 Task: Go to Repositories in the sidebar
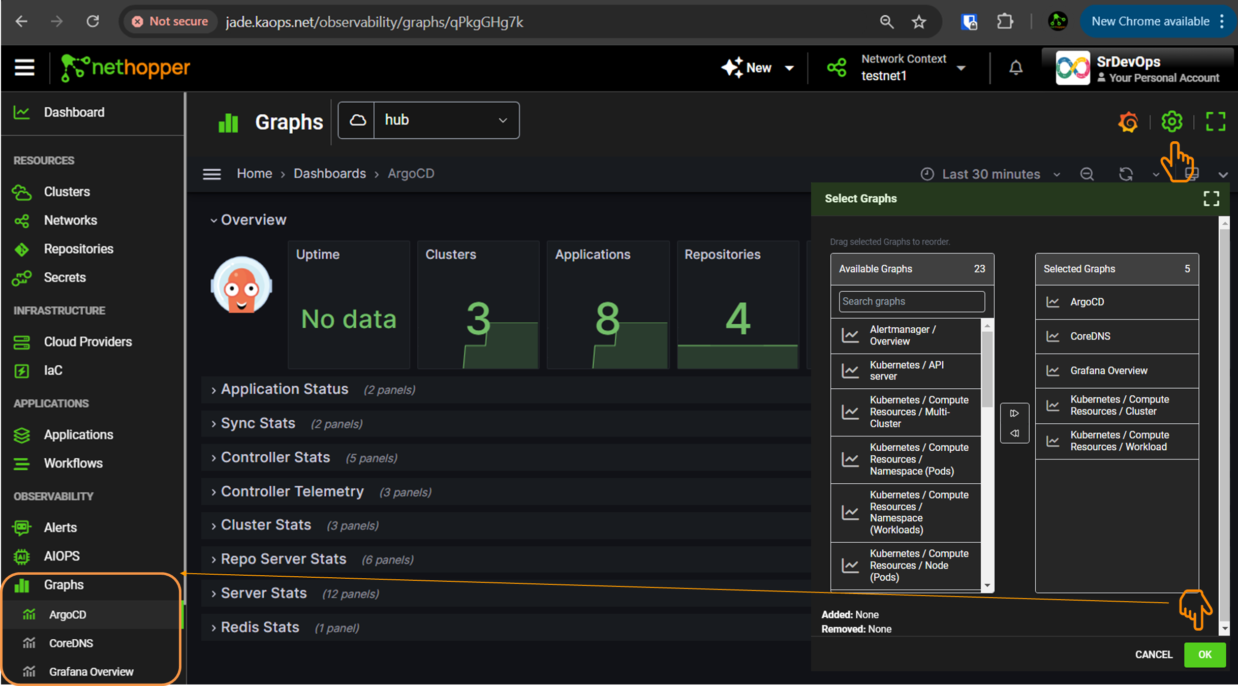(x=92, y=249)
